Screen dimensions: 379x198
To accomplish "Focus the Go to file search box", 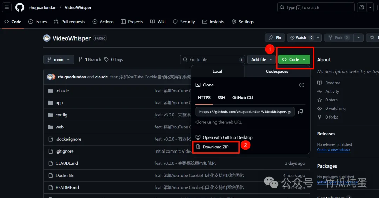I will click(x=212, y=59).
